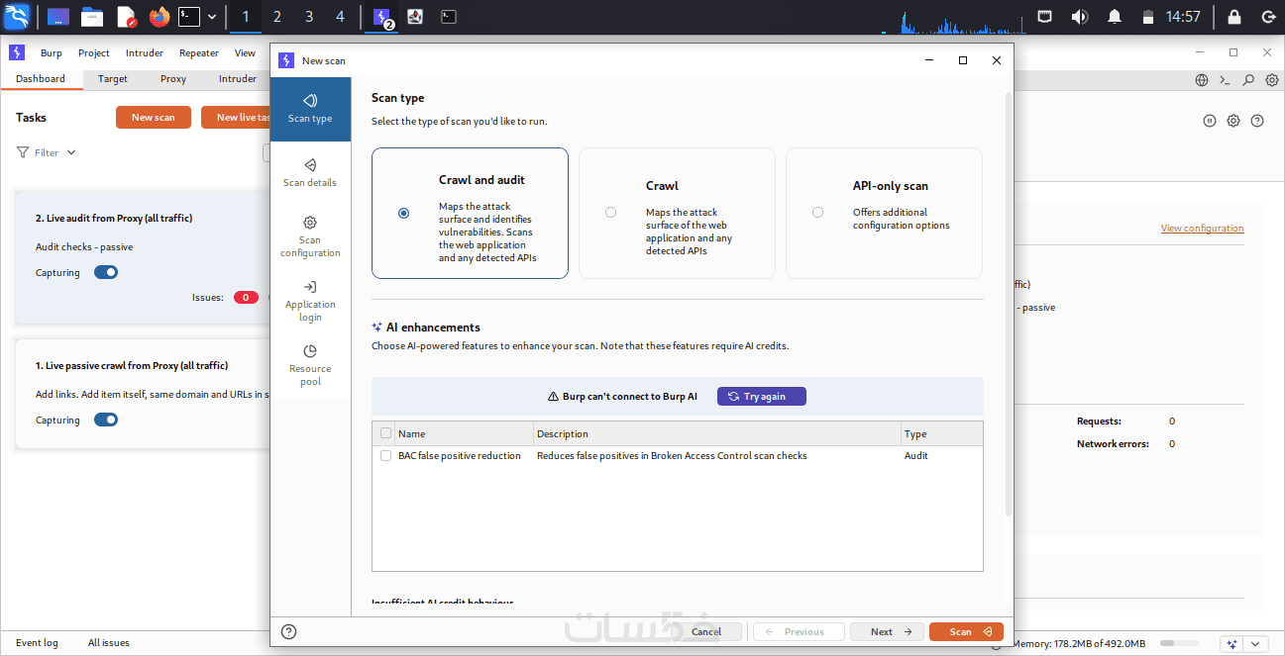
Task: Open the View configuration link
Action: click(x=1202, y=229)
